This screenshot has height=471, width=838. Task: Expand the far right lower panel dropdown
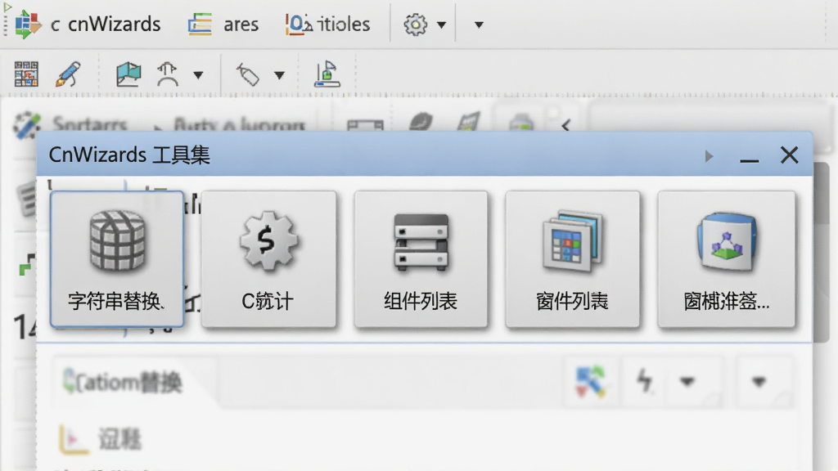pos(759,382)
